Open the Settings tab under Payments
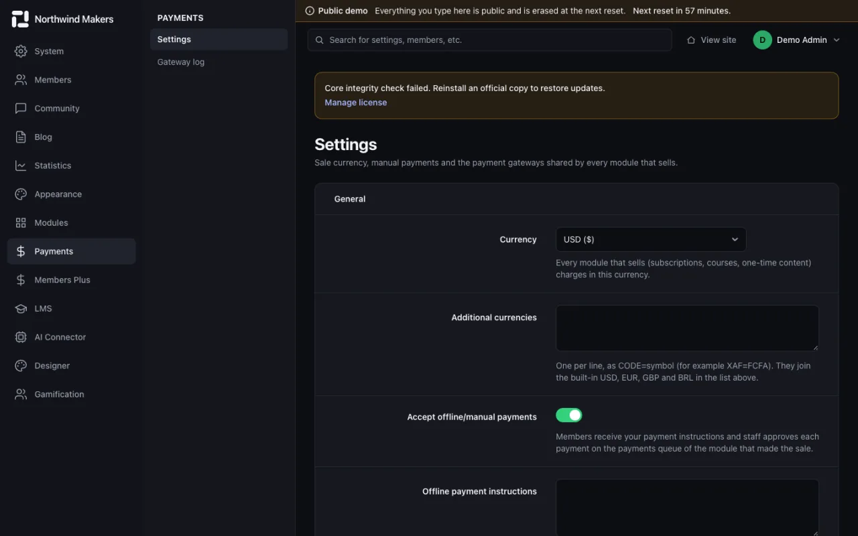 tap(219, 40)
